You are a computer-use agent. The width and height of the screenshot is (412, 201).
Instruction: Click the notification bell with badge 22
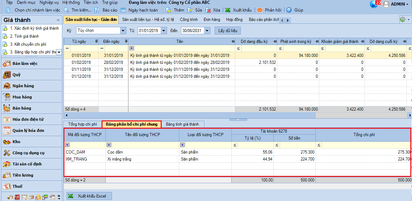374,4
